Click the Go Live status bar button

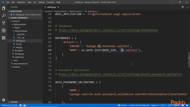(122, 105)
